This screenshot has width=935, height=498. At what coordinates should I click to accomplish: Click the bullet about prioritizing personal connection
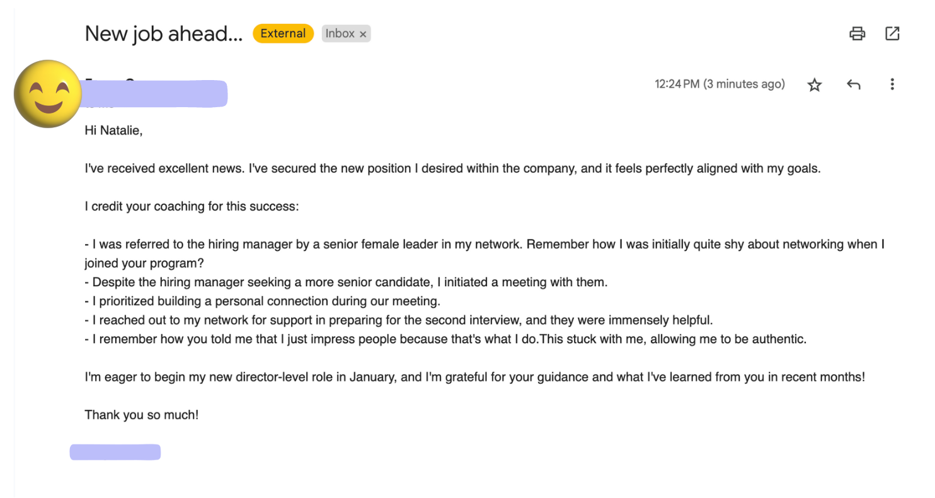click(262, 301)
